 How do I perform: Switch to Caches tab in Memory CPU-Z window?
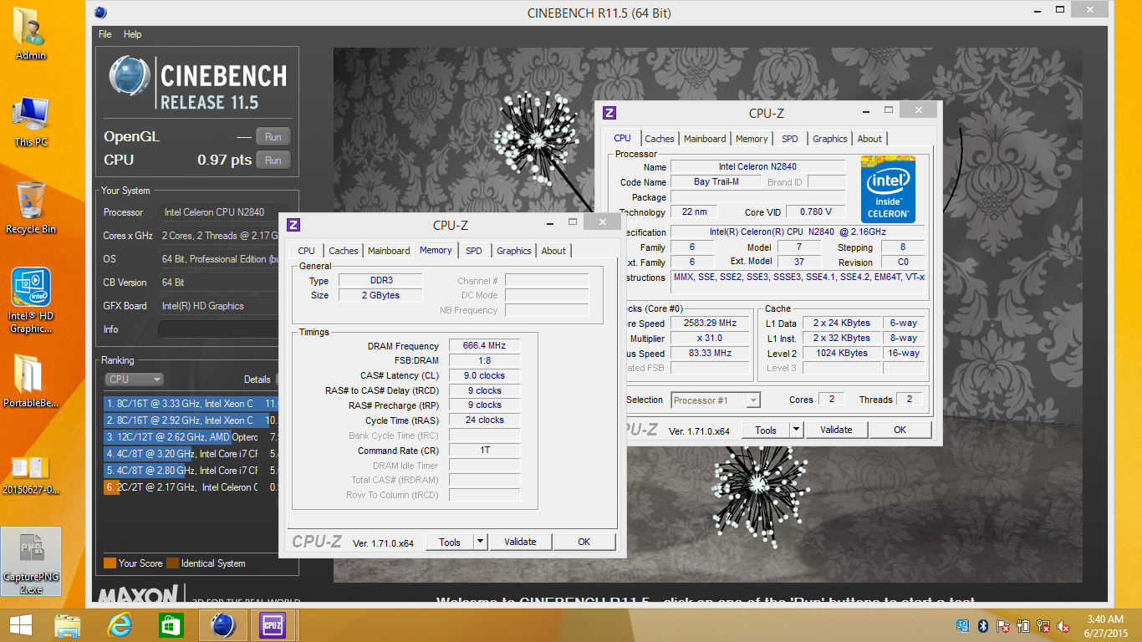[344, 251]
